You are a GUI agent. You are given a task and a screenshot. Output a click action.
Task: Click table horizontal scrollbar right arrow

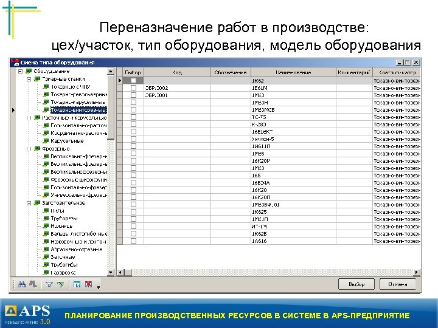click(417, 272)
